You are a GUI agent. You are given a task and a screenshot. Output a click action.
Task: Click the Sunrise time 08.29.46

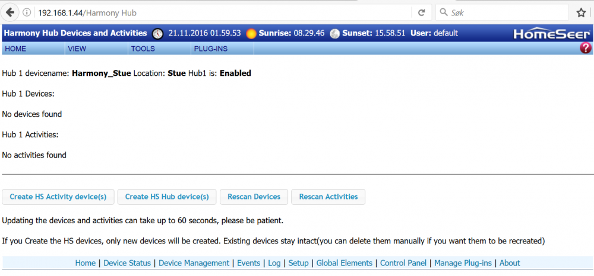[x=309, y=33]
